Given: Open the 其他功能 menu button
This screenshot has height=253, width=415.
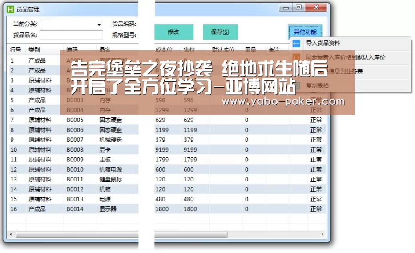Looking at the screenshot, I should tap(305, 32).
